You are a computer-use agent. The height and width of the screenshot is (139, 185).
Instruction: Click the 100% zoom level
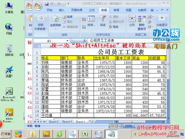129,126
